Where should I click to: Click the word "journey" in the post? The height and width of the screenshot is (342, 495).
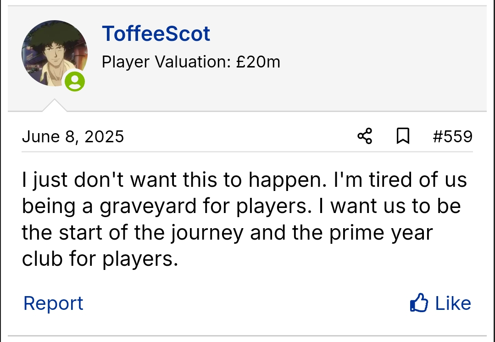point(207,233)
